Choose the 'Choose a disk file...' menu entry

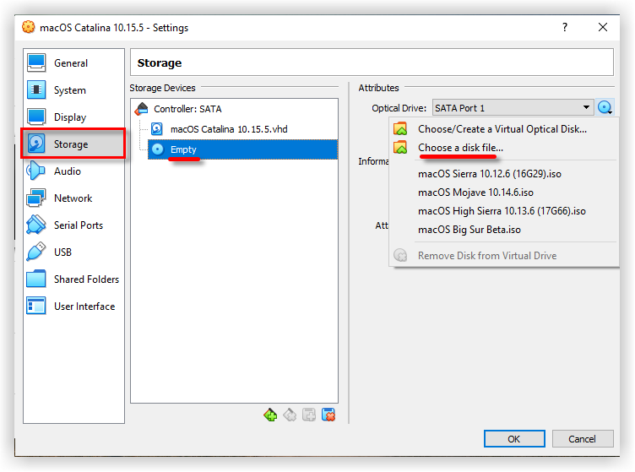[x=460, y=148]
